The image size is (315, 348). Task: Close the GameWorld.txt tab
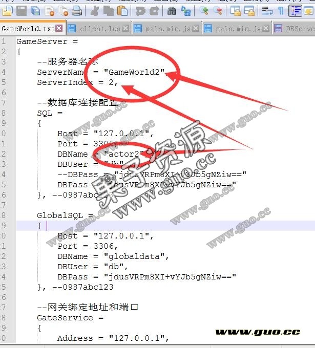59,29
